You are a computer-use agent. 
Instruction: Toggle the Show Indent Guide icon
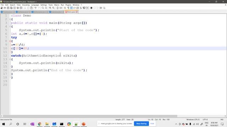[71, 8]
